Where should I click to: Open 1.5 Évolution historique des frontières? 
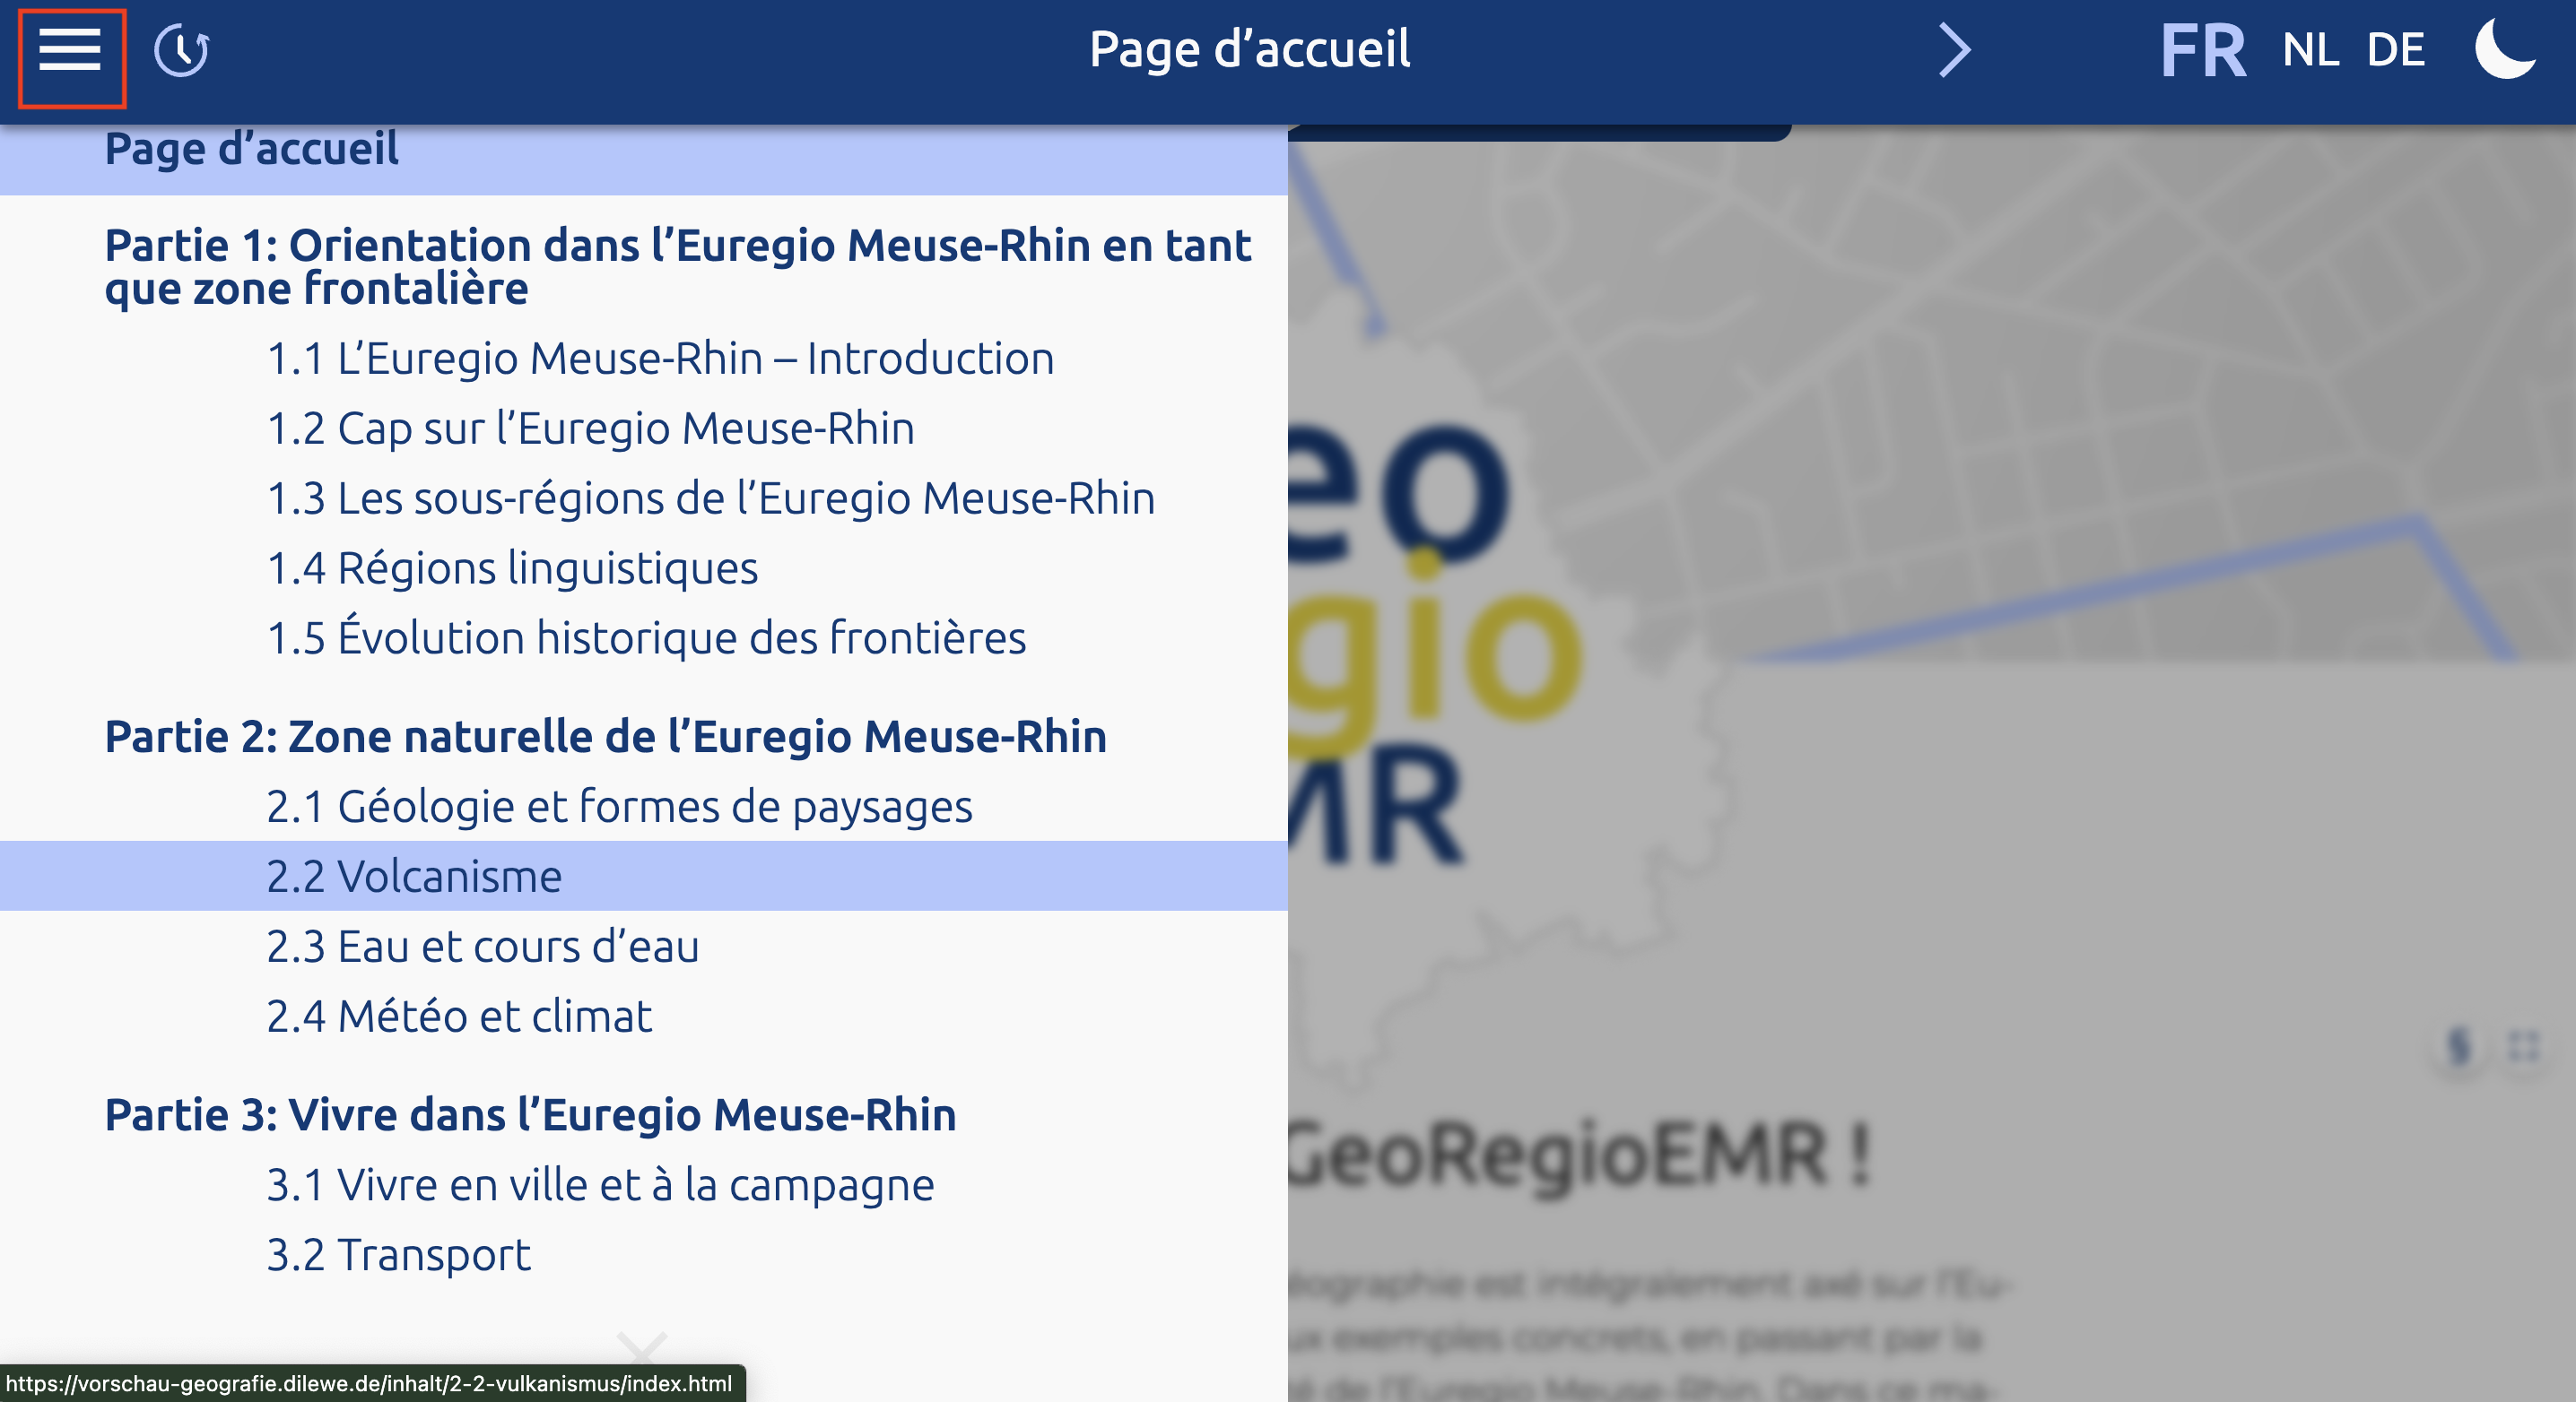click(646, 638)
